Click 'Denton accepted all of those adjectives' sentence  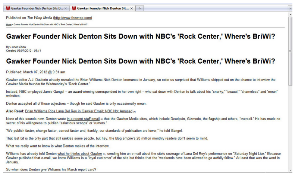point(76,104)
